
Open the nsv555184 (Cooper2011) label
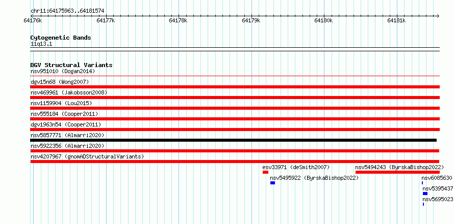[64, 114]
